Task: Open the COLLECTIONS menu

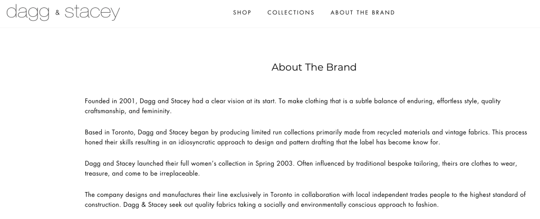Action: (x=291, y=13)
